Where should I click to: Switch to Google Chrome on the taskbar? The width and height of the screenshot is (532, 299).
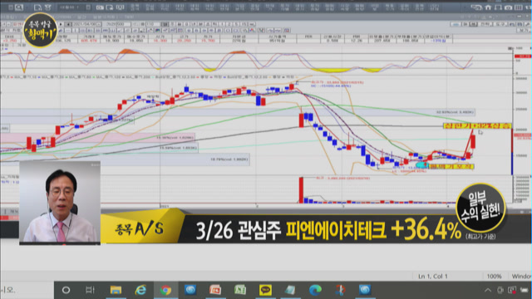pyautogui.click(x=165, y=290)
